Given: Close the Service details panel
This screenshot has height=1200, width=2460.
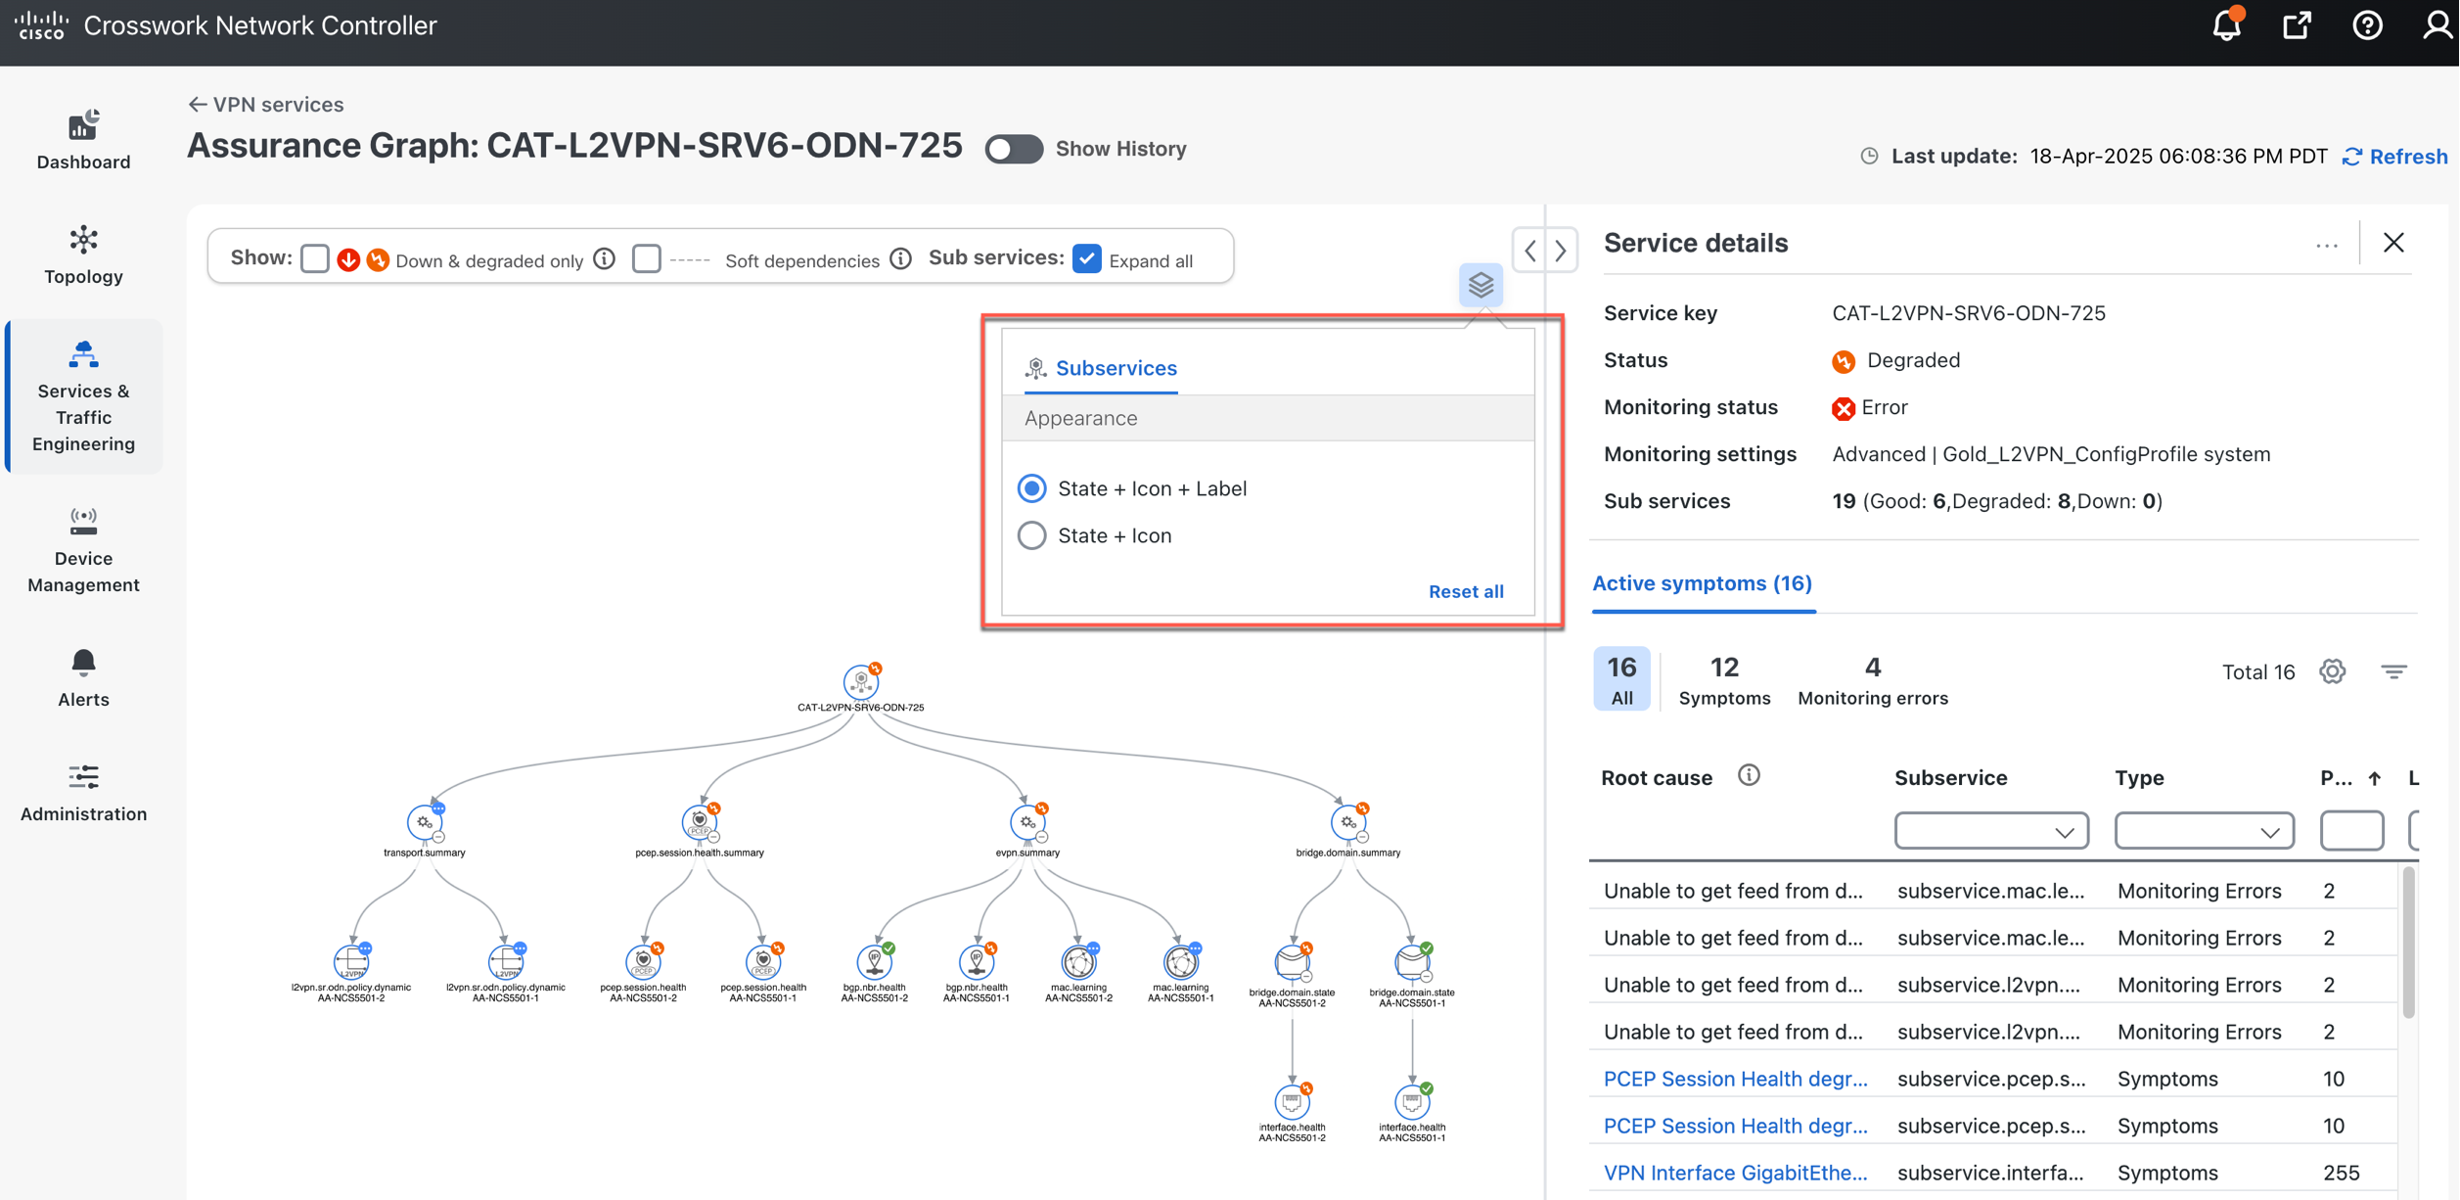Looking at the screenshot, I should 2393,243.
